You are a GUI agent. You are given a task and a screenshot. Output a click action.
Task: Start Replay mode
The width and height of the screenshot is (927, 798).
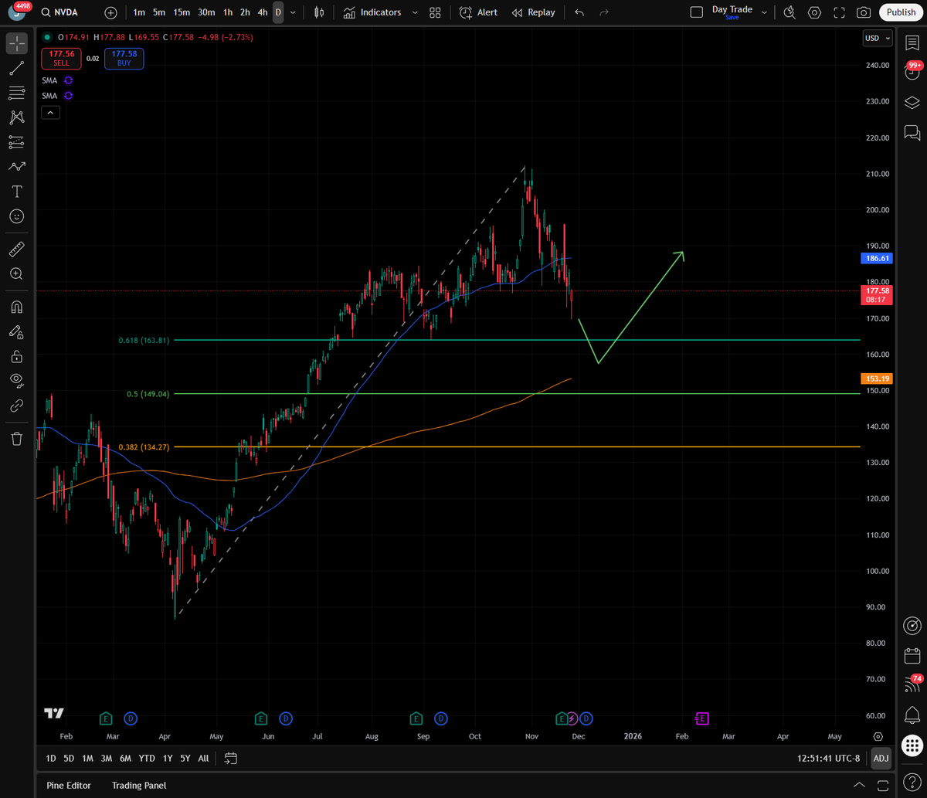click(533, 12)
